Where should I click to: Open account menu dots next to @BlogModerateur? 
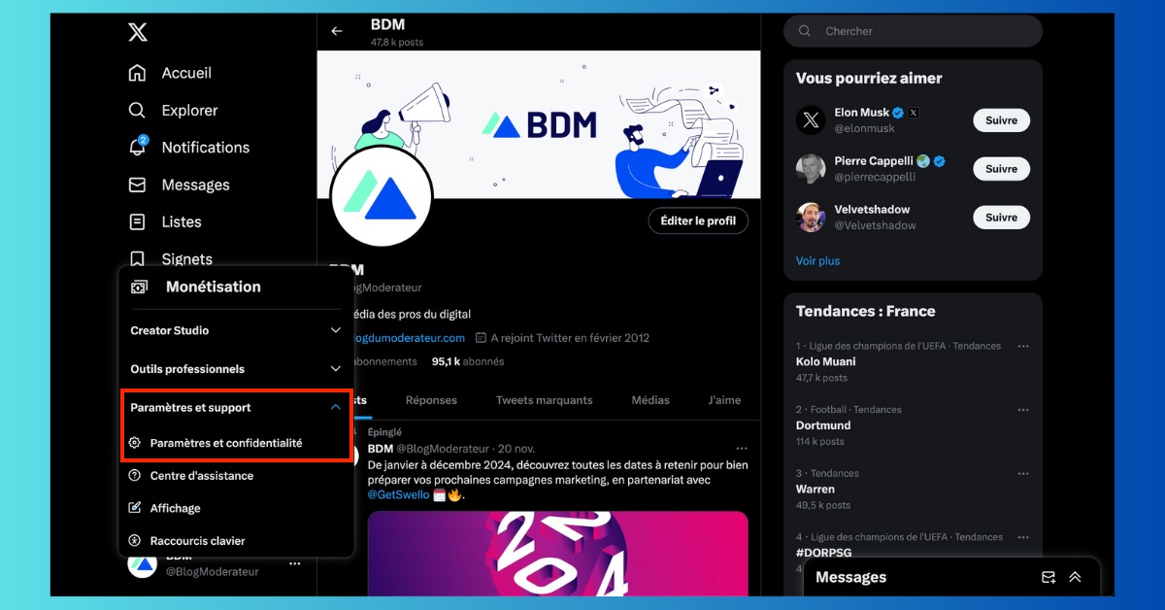[x=295, y=563]
